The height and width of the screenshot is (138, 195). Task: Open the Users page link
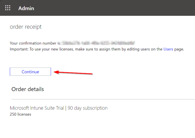168,49
